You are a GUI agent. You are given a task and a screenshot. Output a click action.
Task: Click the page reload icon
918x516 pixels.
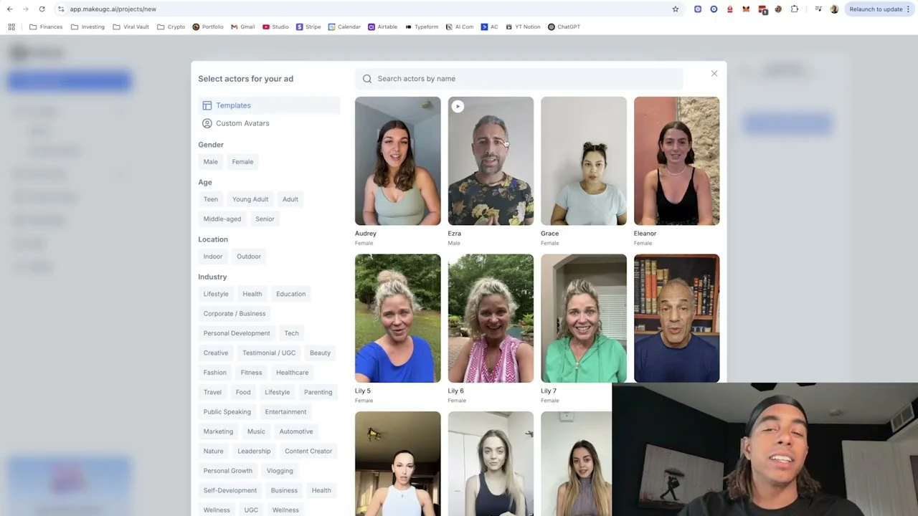(x=42, y=9)
